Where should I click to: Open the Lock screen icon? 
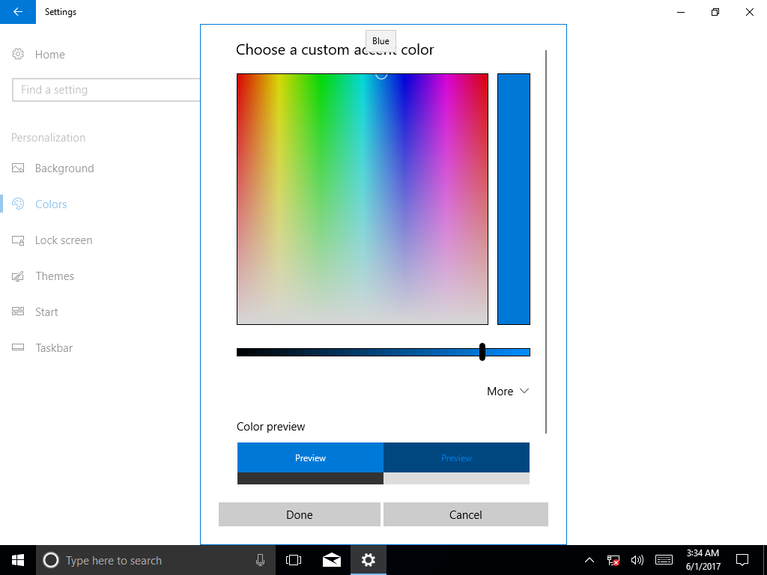pos(18,240)
